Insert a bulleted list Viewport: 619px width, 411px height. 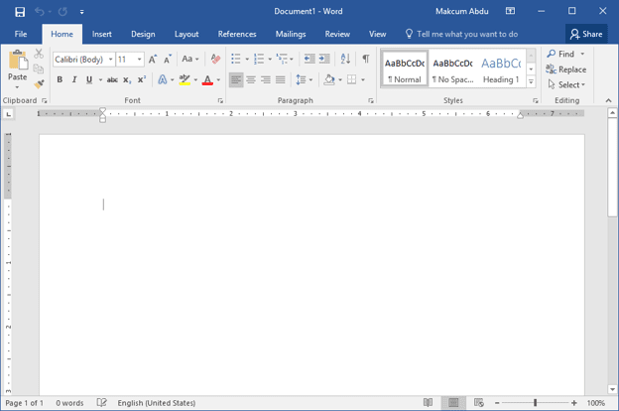coord(236,59)
